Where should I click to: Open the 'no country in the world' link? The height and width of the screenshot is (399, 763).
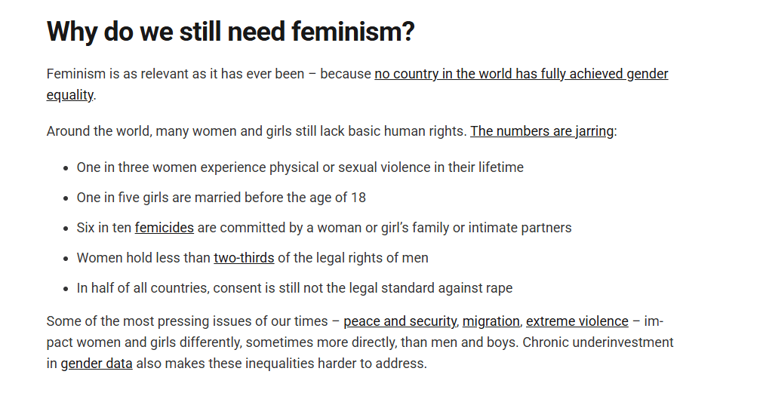point(521,74)
